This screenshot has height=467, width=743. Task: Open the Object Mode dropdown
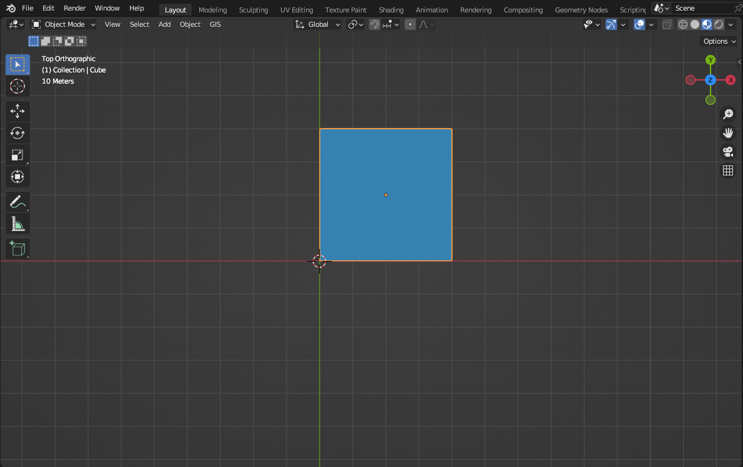pos(62,24)
